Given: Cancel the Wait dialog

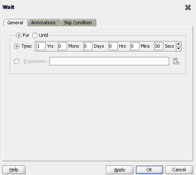Looking at the screenshot, I should (179, 170).
